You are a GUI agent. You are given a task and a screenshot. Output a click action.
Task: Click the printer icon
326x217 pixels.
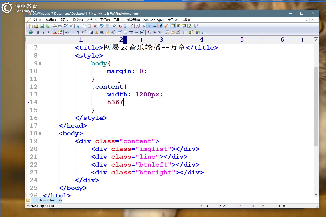click(x=60, y=26)
